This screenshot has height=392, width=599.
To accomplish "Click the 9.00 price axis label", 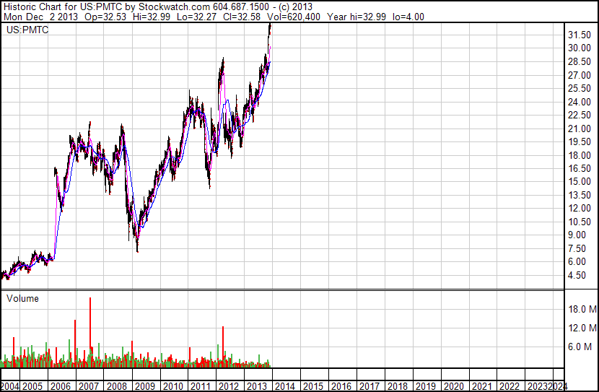I will click(x=577, y=235).
